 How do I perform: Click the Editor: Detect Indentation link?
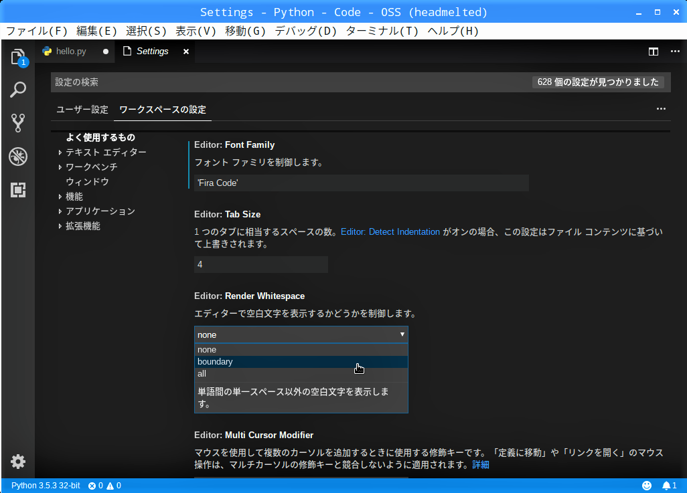[390, 232]
